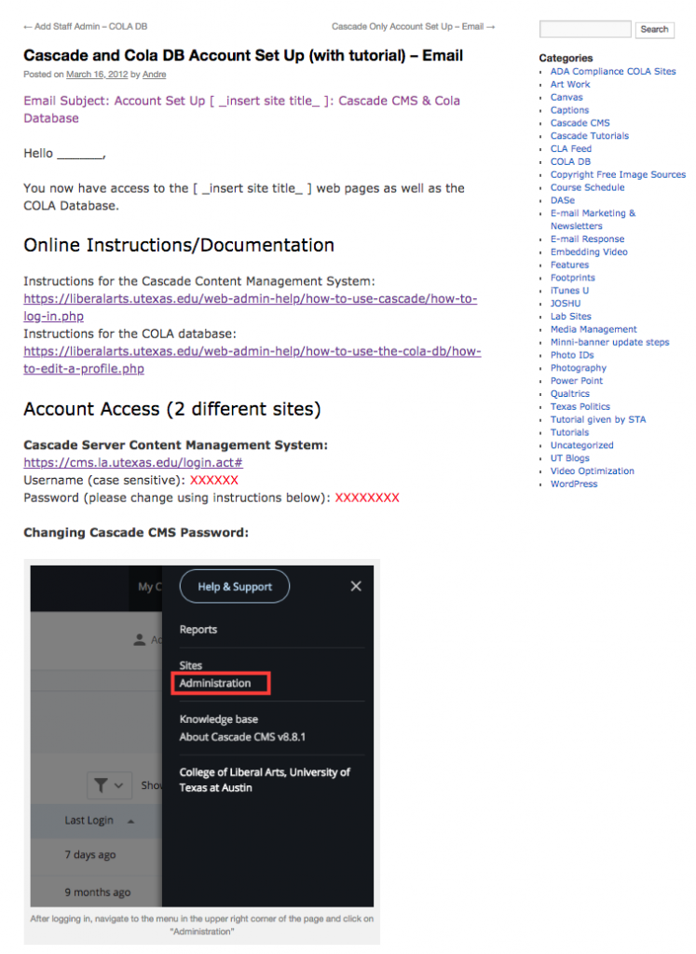Viewport: 696px width, 954px height.
Task: Focus the search text field
Action: (x=585, y=29)
